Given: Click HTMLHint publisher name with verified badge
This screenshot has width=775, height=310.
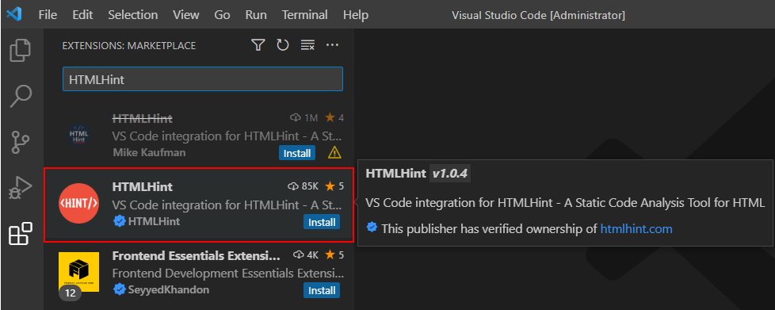Looking at the screenshot, I should [x=154, y=221].
